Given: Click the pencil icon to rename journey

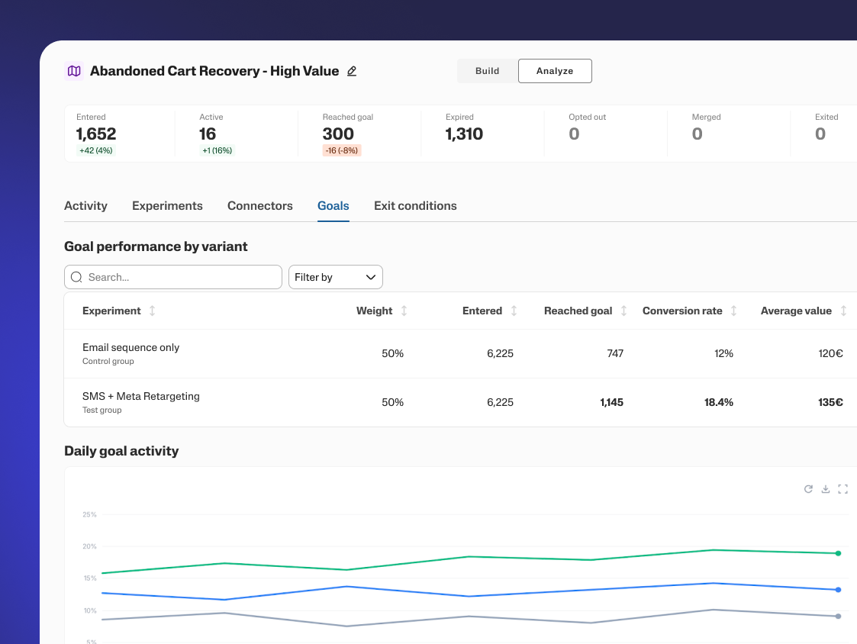Looking at the screenshot, I should click(352, 71).
